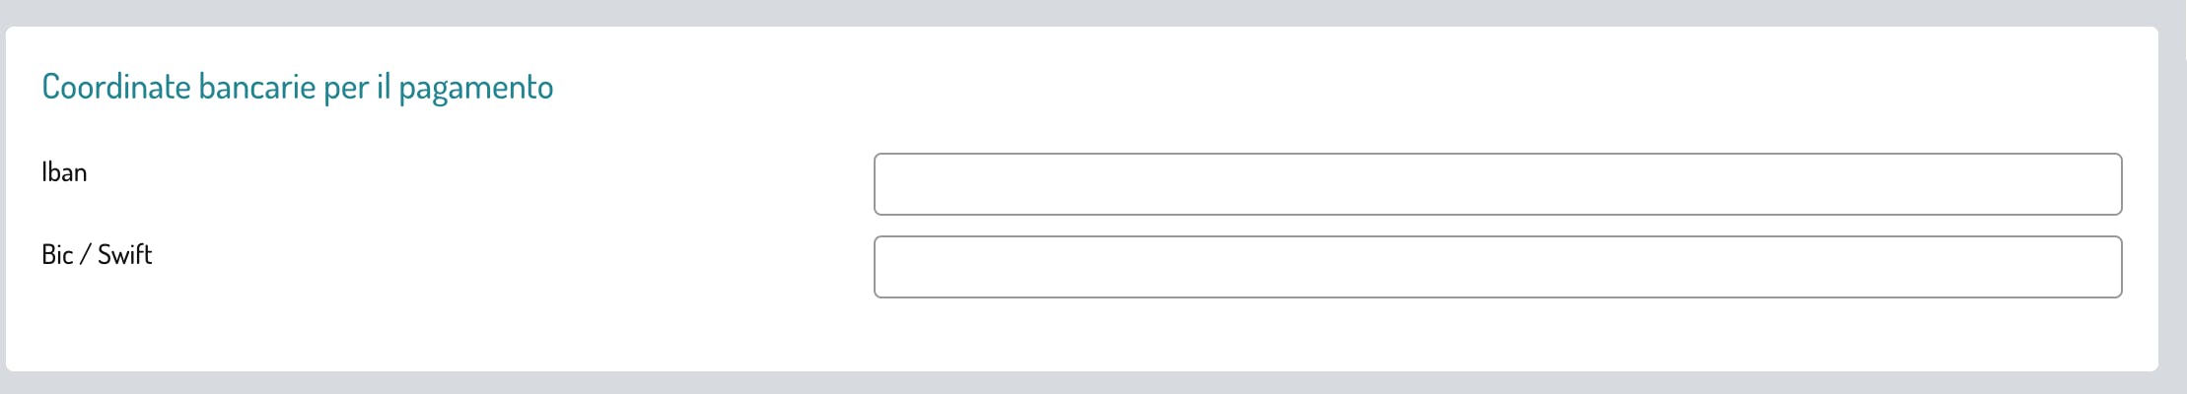This screenshot has height=394, width=2187.
Task: Click the word "Coordinate" in the heading
Action: 116,87
